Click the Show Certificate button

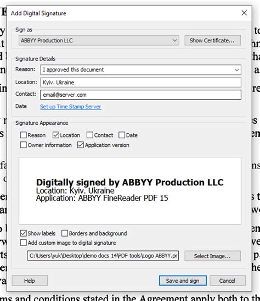212,41
